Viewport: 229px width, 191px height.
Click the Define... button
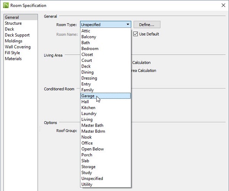(x=147, y=24)
